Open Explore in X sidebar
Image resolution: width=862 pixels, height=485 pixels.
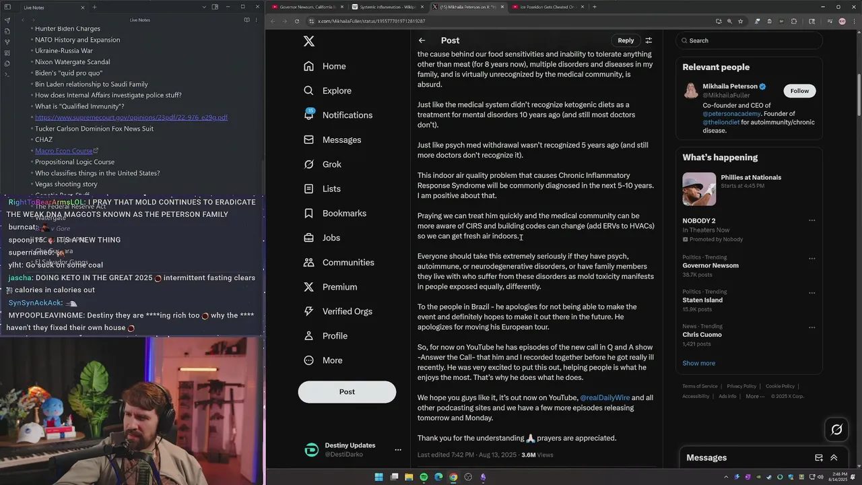pyautogui.click(x=327, y=90)
